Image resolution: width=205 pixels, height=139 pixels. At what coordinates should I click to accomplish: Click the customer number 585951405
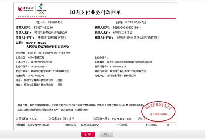55,23
